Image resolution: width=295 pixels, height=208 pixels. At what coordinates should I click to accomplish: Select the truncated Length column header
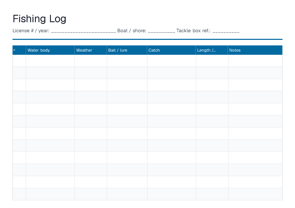(x=212, y=50)
